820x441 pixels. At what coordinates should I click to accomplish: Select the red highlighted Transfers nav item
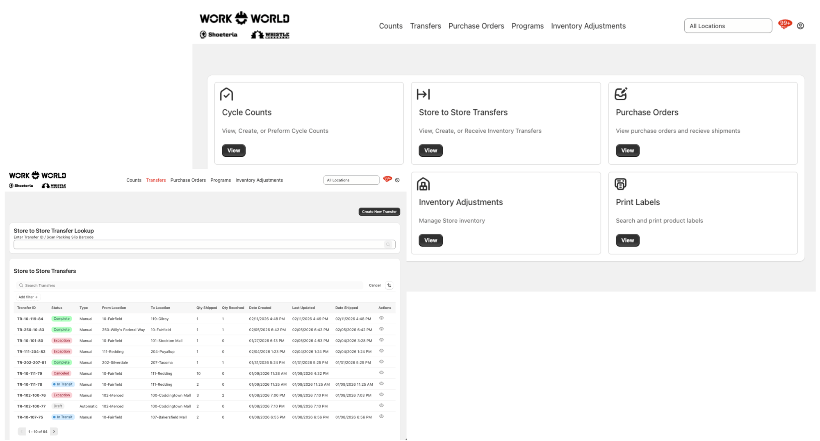pos(156,180)
